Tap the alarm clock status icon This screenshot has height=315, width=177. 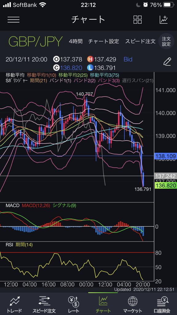[146, 5]
